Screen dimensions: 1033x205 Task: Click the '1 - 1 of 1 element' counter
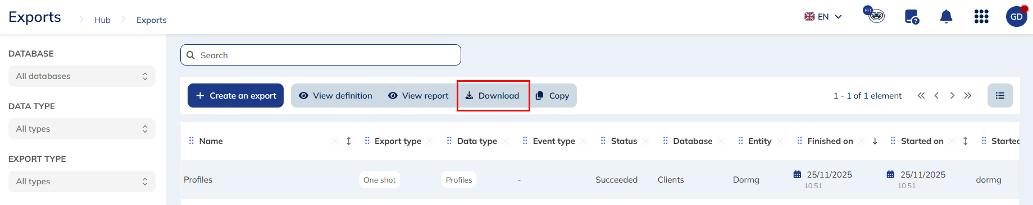pos(867,96)
